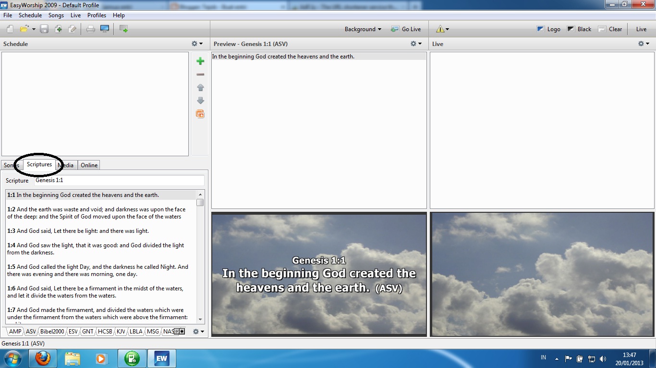656x368 pixels.
Task: Click the monitor display icon in toolbar
Action: tap(105, 29)
